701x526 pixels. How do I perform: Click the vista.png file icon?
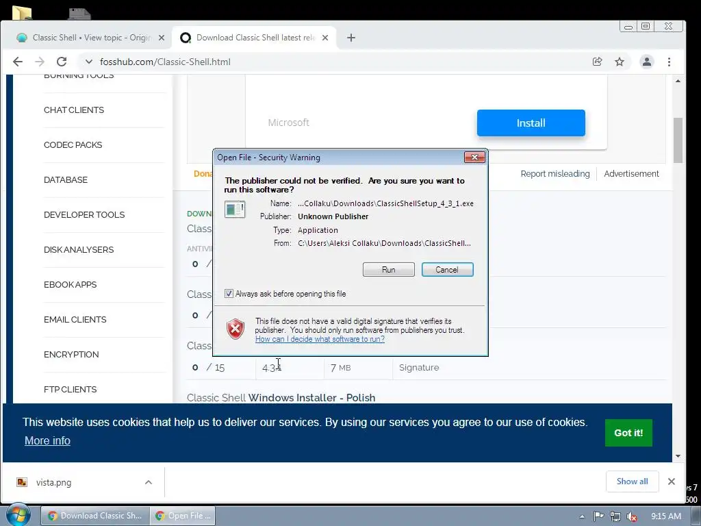(x=22, y=482)
